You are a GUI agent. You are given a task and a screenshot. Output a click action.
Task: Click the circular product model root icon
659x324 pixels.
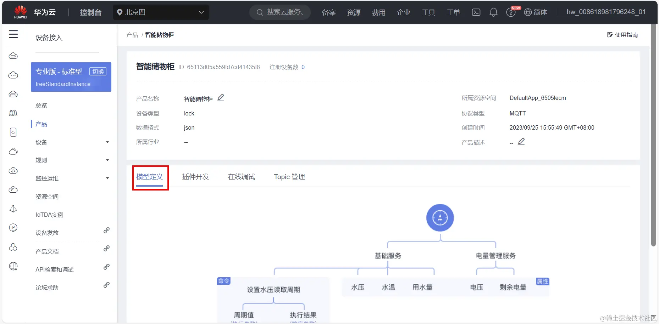pos(440,218)
